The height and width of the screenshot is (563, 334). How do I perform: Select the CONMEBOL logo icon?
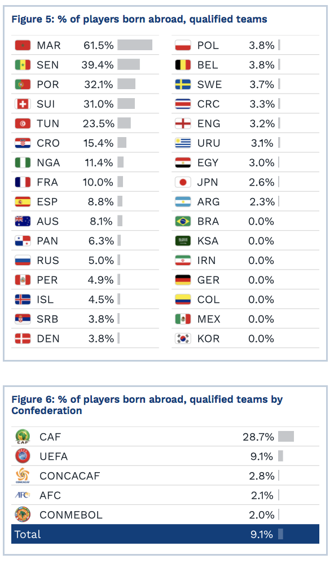coord(23,514)
